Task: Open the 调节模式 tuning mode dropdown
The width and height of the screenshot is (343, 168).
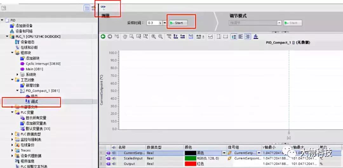Action: coord(279,23)
